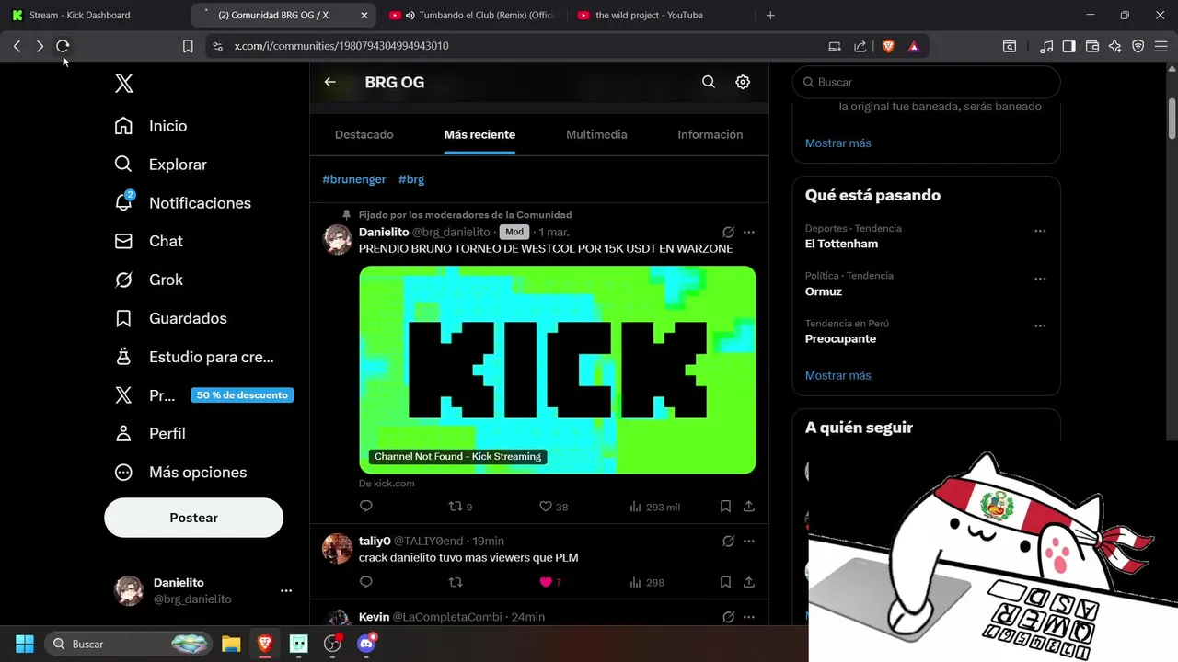Click Grok icon on Danielito's post
Screen dimensions: 1178x662
[x=728, y=233]
